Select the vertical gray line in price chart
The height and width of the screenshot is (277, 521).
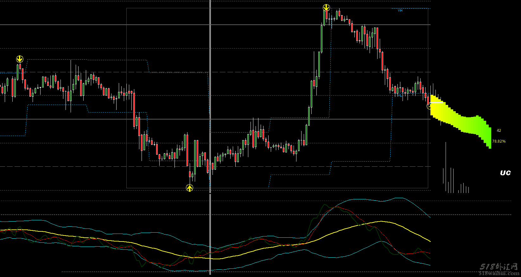coord(210,95)
